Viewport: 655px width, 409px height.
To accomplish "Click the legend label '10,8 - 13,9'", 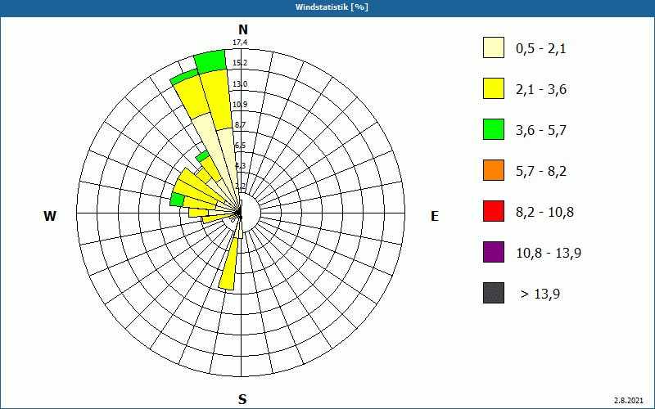I will point(549,254).
